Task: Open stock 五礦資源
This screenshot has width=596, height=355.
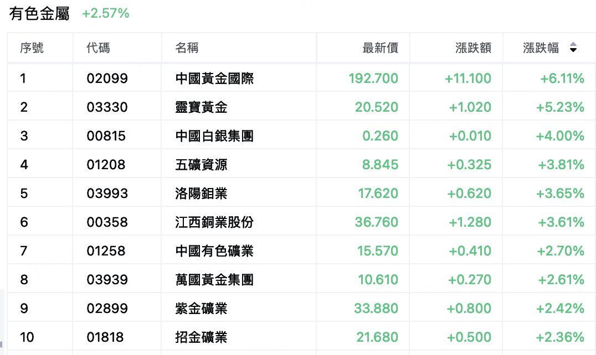Action: 201,165
